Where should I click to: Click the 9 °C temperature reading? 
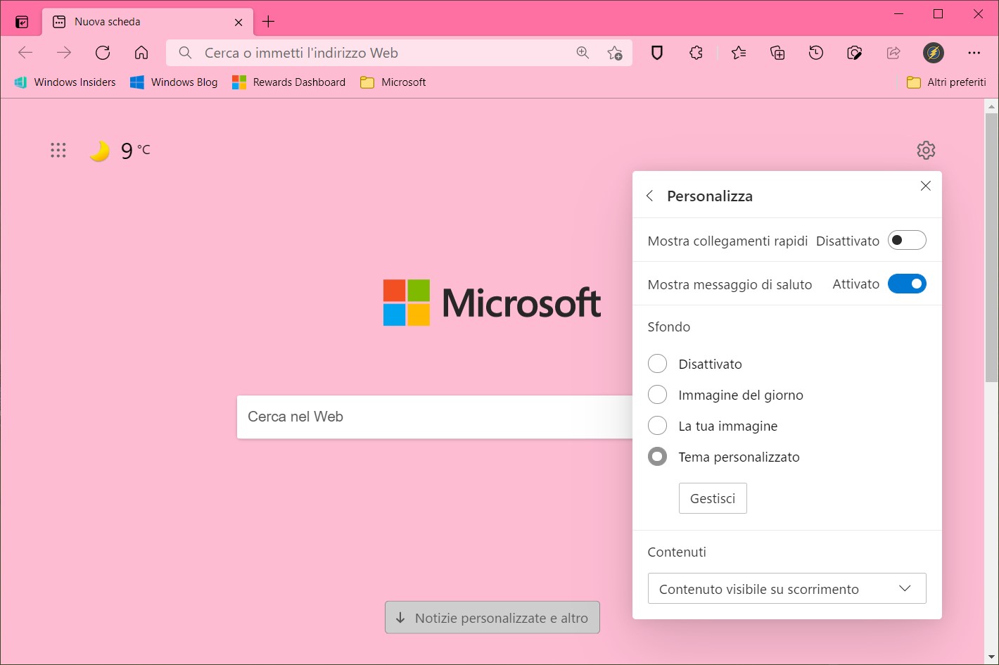(x=136, y=151)
